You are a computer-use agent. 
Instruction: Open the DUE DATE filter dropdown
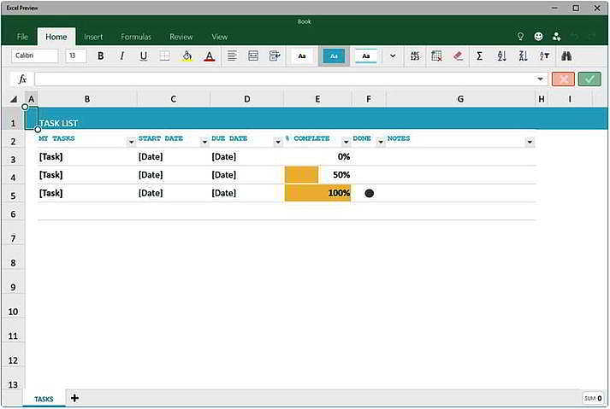tap(278, 142)
